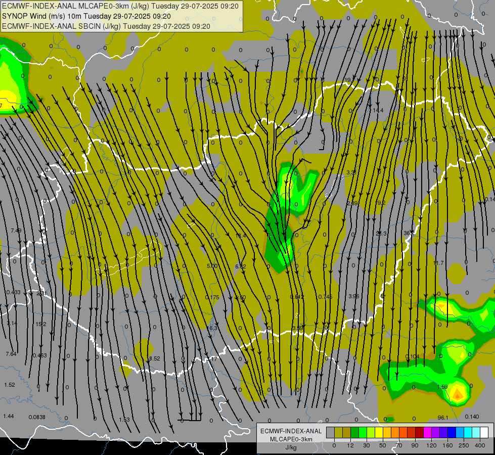Click the 90 tick label on color scale
Screen dimensions: 495x455
click(x=415, y=445)
